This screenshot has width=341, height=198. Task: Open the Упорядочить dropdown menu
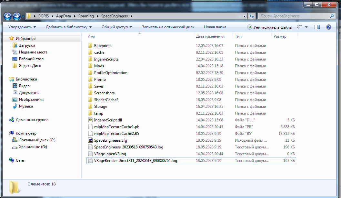[x=22, y=27]
